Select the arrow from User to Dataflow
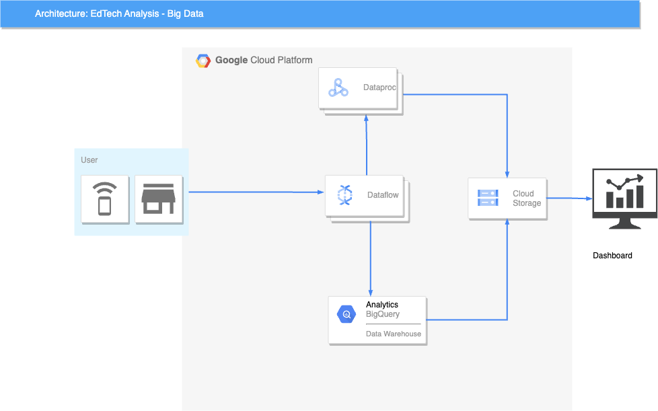 256,192
